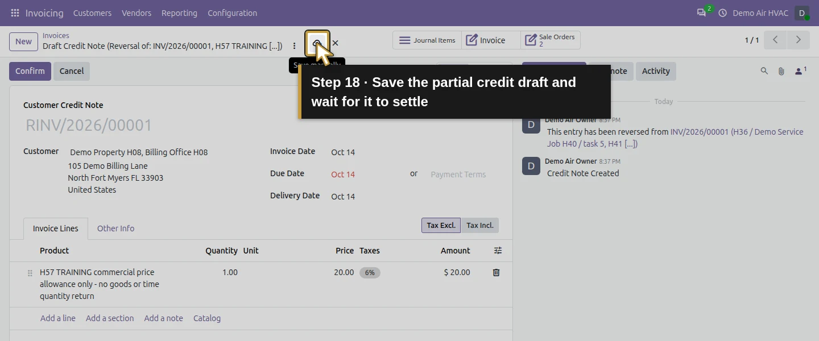Click the Price column header

(x=345, y=251)
